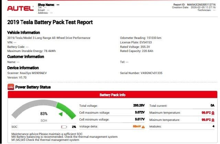This screenshot has width=220, height=144.
Task: Click the orange Voltage delta mV value
Action: tap(137, 126)
